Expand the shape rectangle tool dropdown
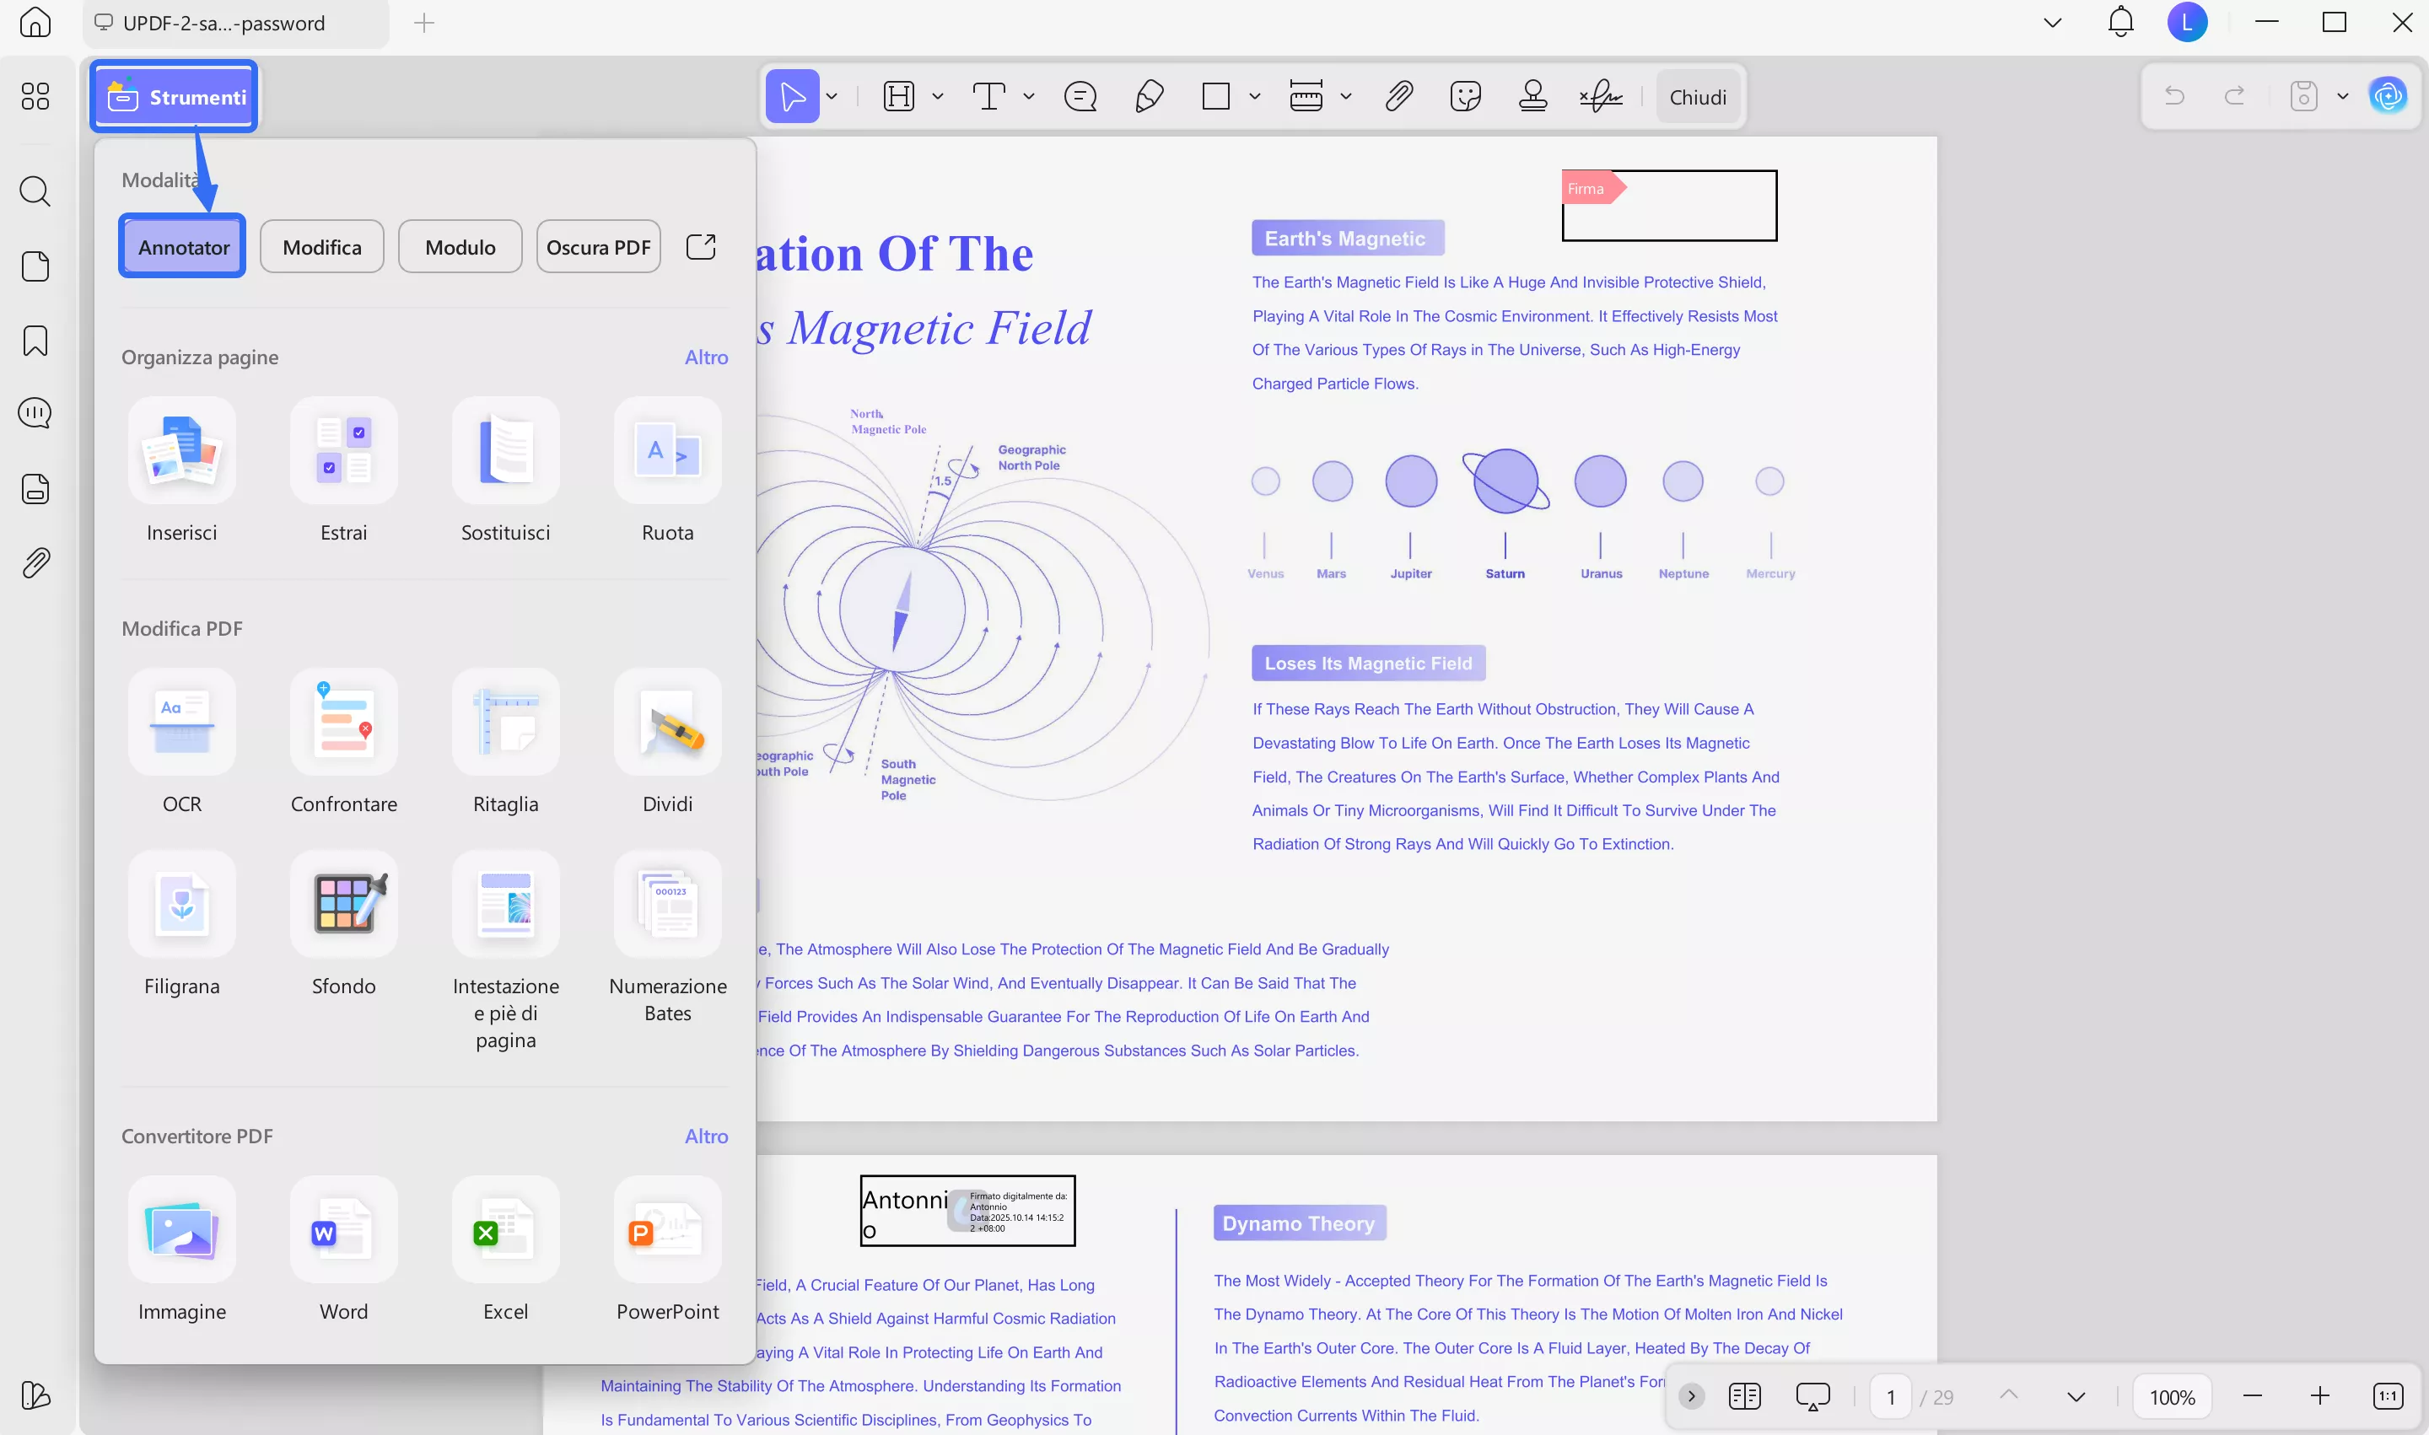Viewport: 2429px width, 1435px height. pyautogui.click(x=1255, y=97)
